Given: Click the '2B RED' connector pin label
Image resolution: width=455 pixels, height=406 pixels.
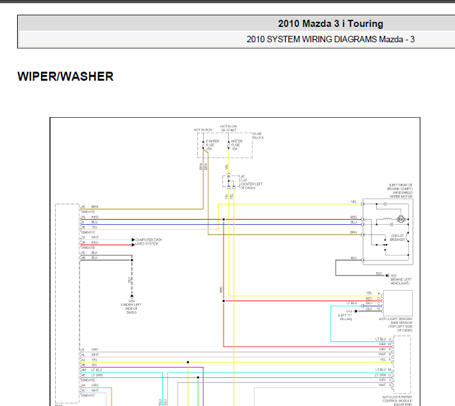Looking at the screenshot, I should pos(90,243).
